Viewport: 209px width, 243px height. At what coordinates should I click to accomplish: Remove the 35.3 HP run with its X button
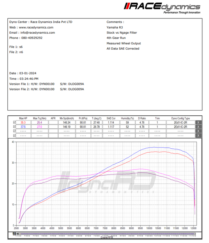coord(198,122)
